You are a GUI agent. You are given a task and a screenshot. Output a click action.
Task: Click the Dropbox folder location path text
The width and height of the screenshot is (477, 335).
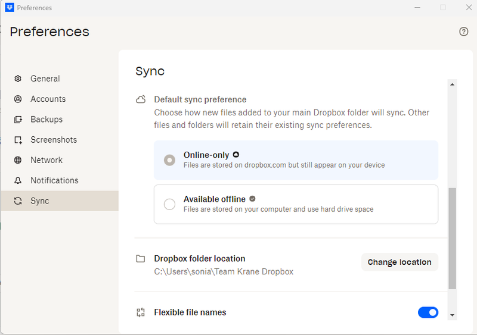point(224,272)
